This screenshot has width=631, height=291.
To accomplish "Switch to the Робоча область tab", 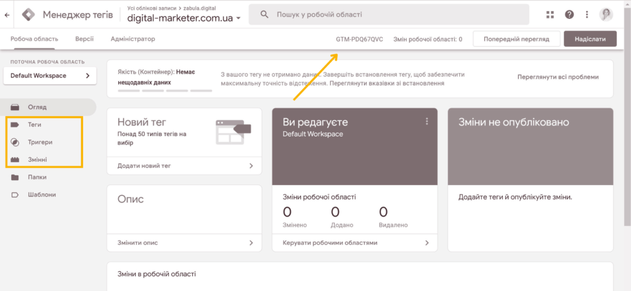I will pos(35,39).
